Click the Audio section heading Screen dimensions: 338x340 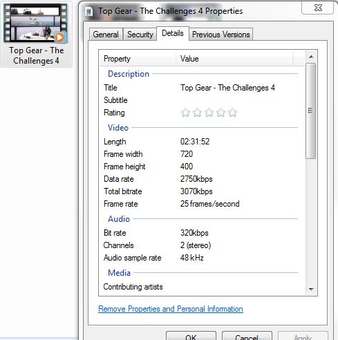[x=119, y=219]
